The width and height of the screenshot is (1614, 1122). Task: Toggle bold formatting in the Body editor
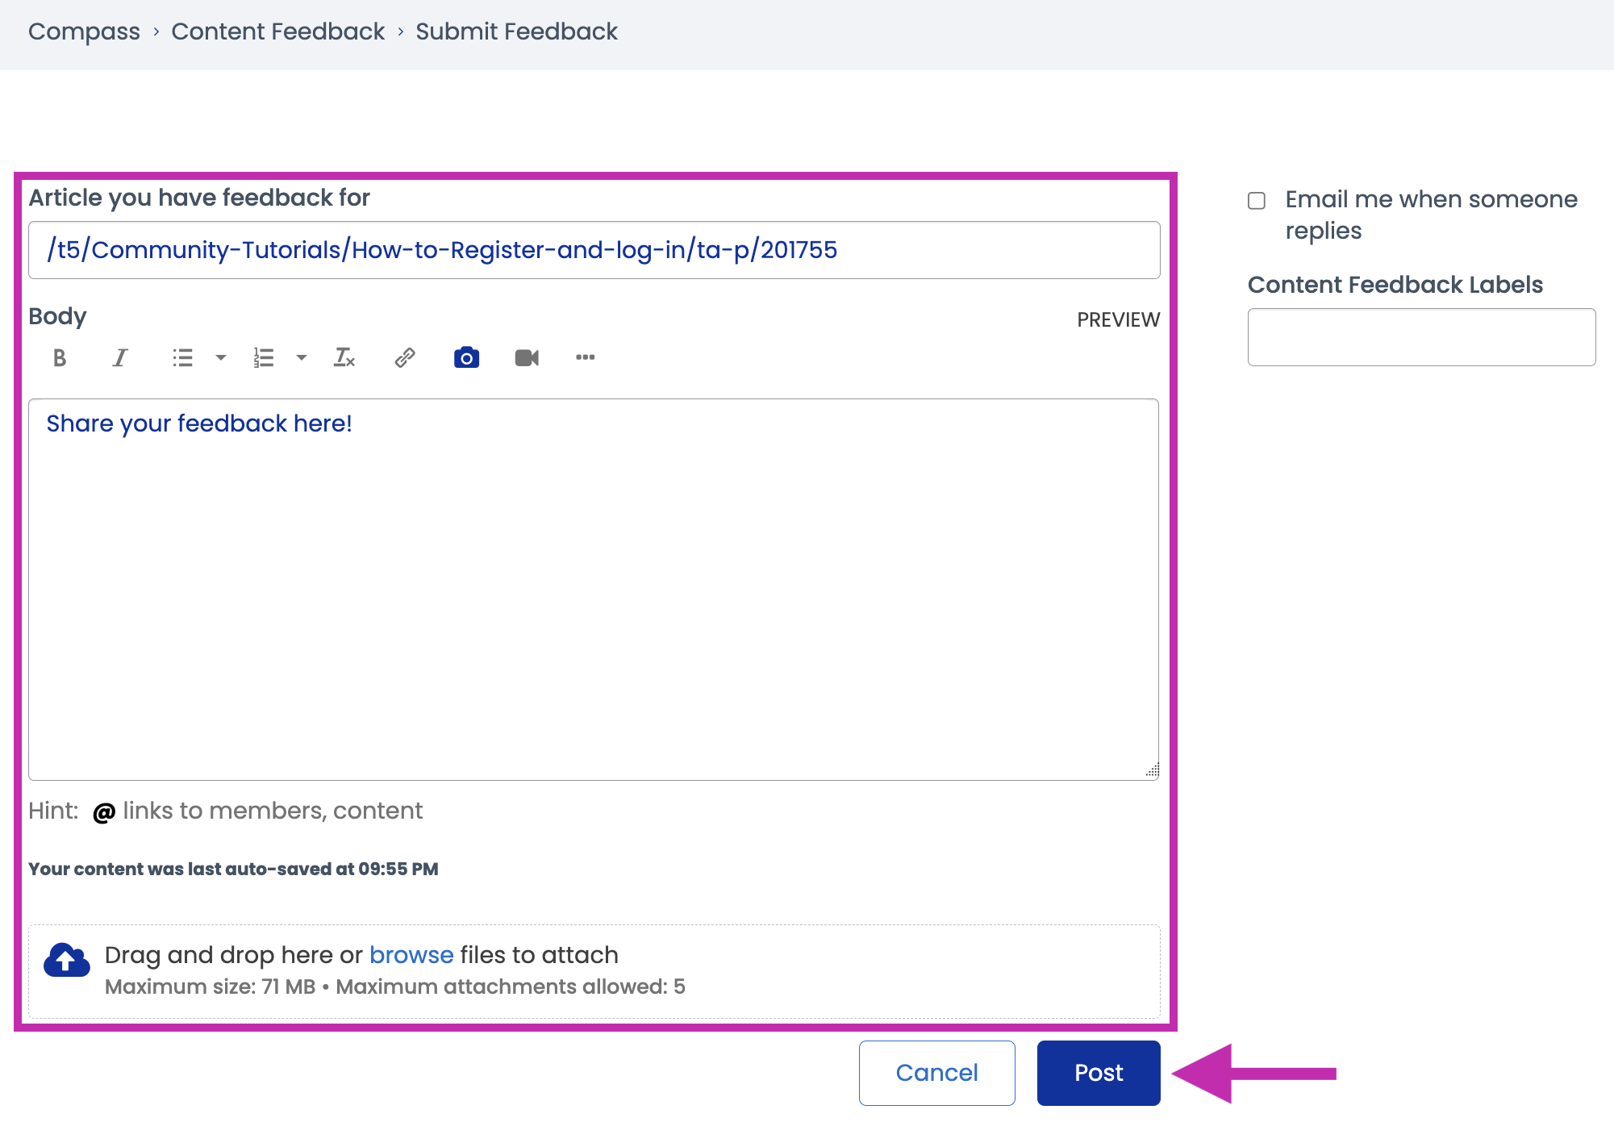[58, 357]
